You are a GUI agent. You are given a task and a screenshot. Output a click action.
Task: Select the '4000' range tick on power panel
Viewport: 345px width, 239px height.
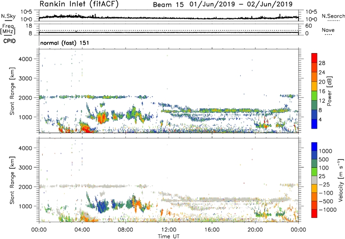pos(25,59)
